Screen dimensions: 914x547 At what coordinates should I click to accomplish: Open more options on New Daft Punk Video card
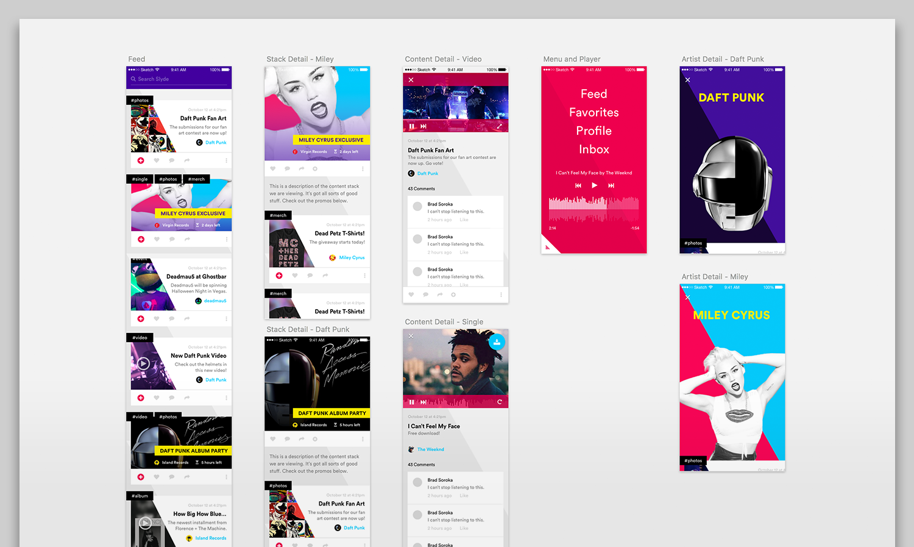point(226,398)
